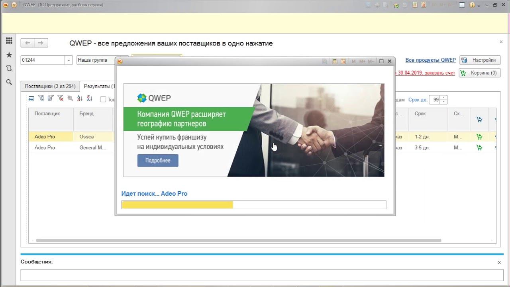This screenshot has width=510, height=287.
Task: Open calendar in main title bar
Action: click(x=424, y=5)
